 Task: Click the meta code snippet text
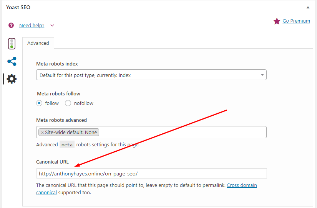tap(67, 145)
